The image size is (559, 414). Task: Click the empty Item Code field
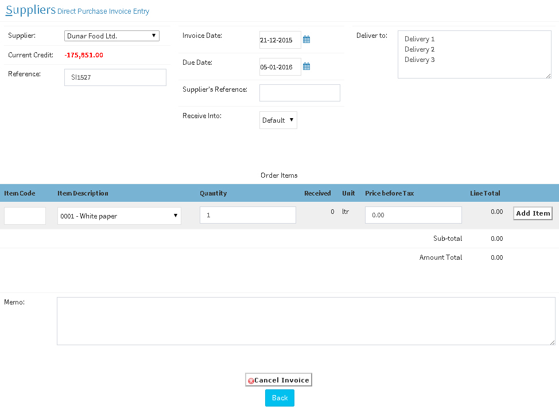pos(25,216)
